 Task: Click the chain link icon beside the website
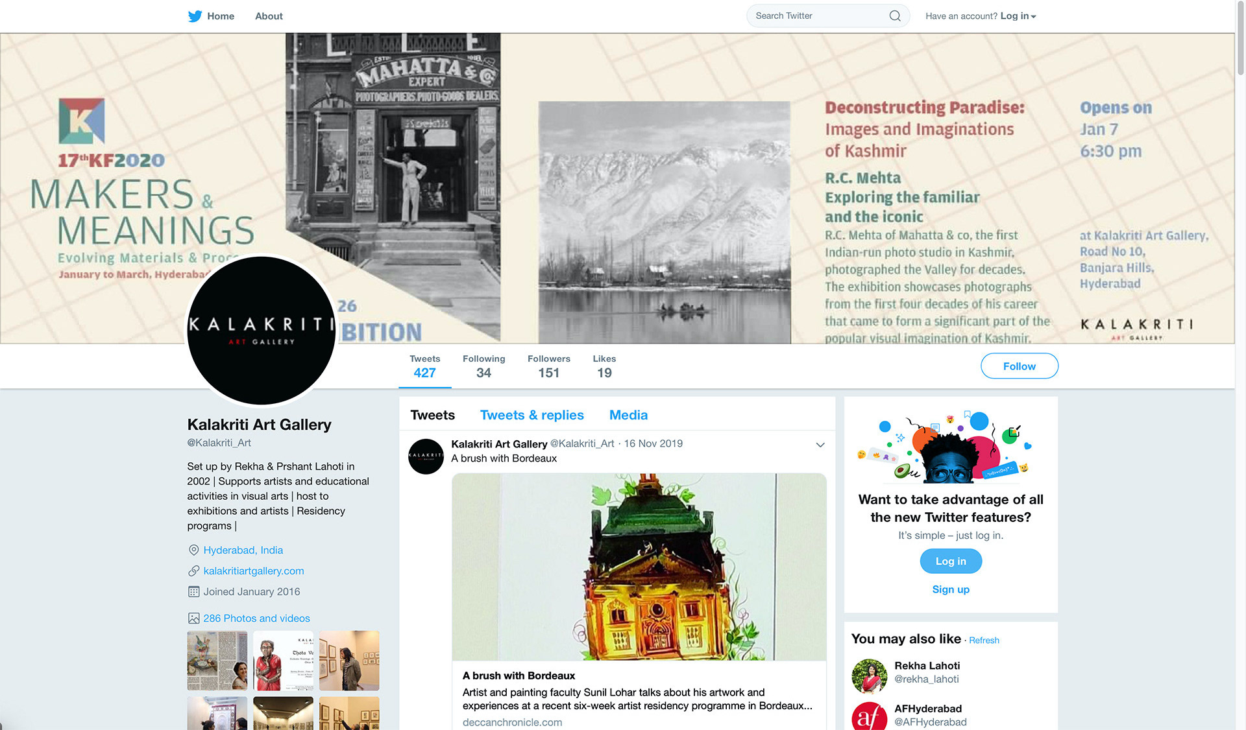[x=193, y=571]
